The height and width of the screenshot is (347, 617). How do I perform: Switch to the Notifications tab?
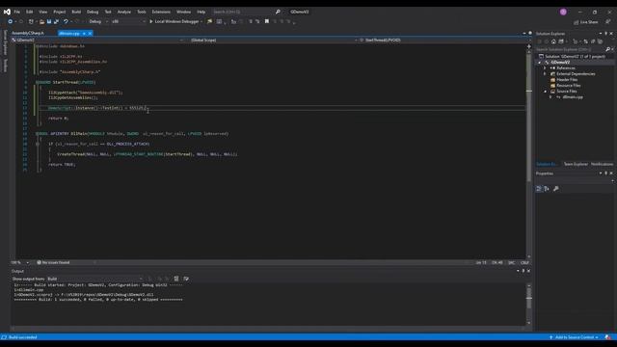click(x=602, y=164)
